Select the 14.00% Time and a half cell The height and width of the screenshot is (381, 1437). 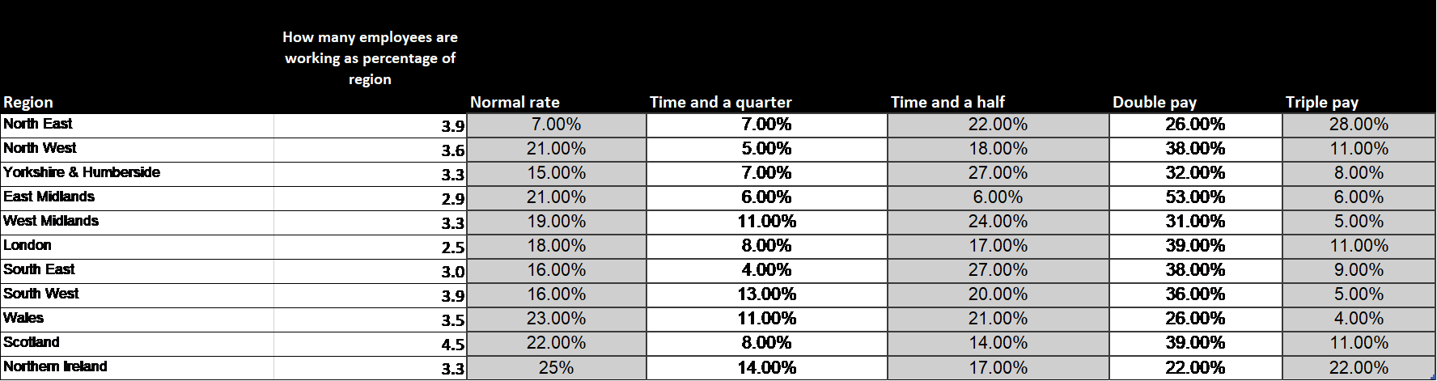click(x=998, y=343)
